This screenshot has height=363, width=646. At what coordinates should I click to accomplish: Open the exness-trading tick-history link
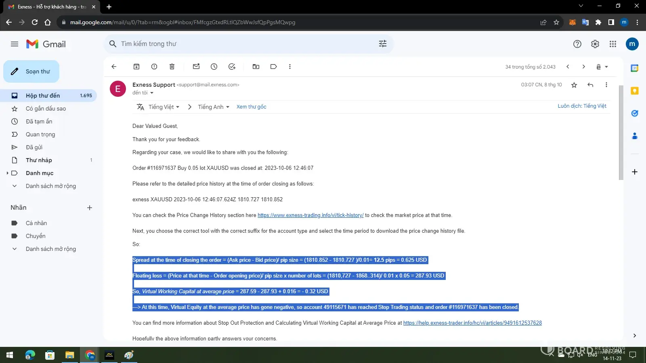tap(310, 215)
